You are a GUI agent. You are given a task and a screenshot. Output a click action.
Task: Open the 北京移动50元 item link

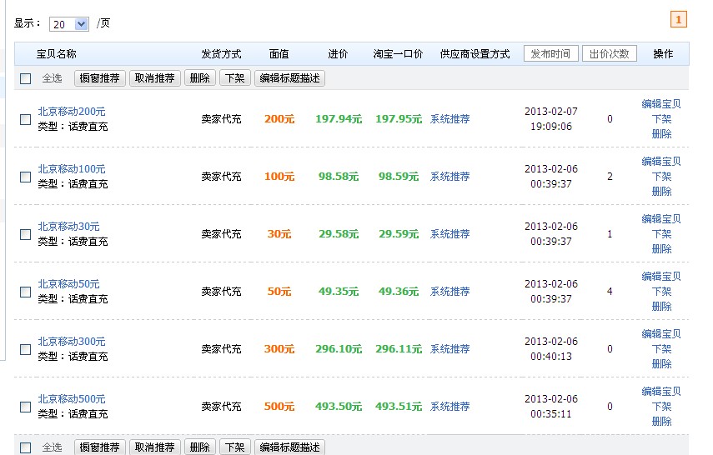point(68,284)
